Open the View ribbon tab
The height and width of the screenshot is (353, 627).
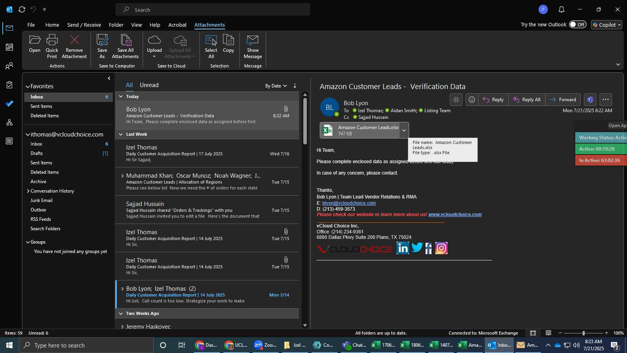[x=136, y=25]
